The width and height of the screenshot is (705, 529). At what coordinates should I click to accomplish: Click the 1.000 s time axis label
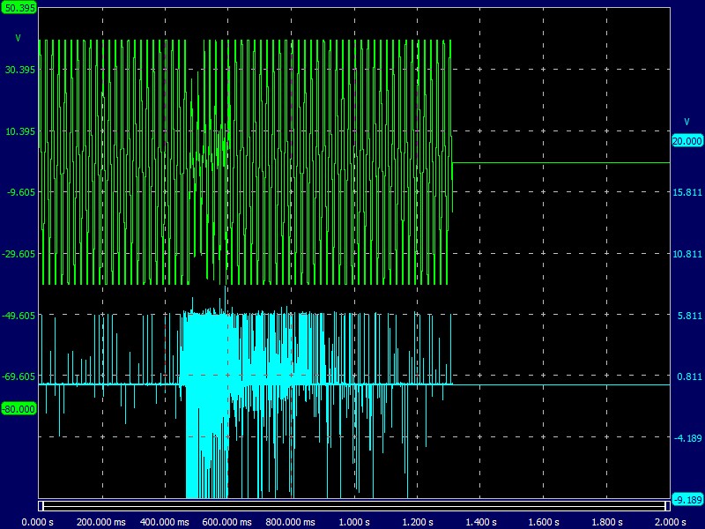click(354, 522)
